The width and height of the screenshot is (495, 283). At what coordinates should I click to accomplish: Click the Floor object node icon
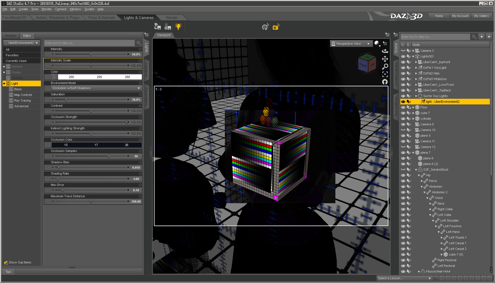417,107
